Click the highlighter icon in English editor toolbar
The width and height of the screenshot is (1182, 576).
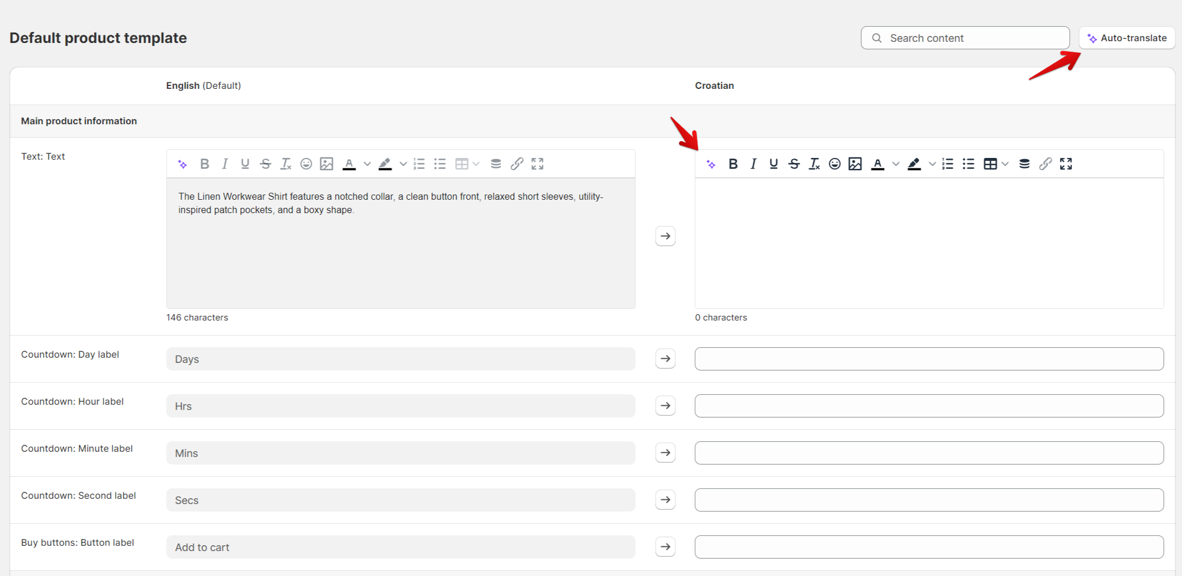(x=385, y=164)
